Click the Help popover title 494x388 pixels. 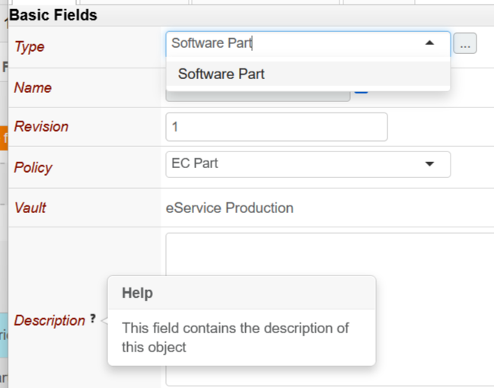[137, 293]
